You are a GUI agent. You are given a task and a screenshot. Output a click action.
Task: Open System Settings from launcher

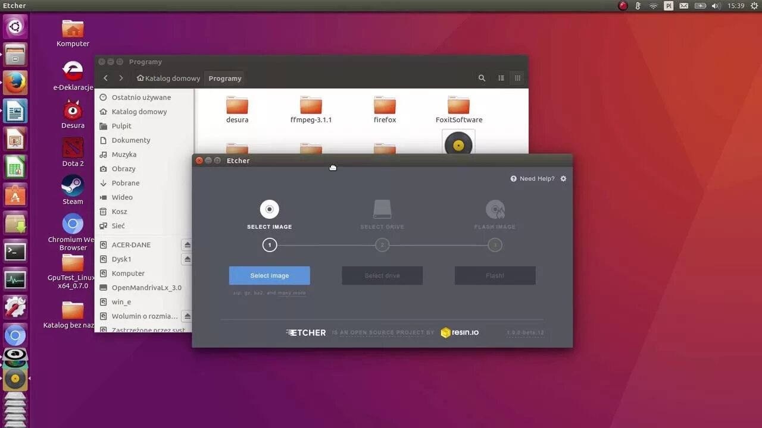(x=15, y=307)
